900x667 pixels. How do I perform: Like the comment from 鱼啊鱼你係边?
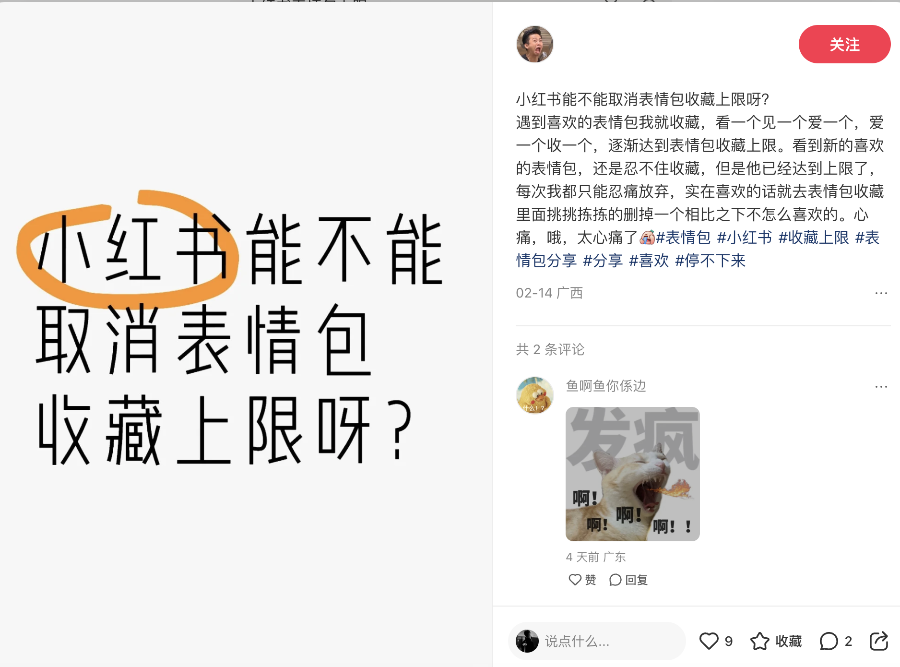[x=582, y=580]
